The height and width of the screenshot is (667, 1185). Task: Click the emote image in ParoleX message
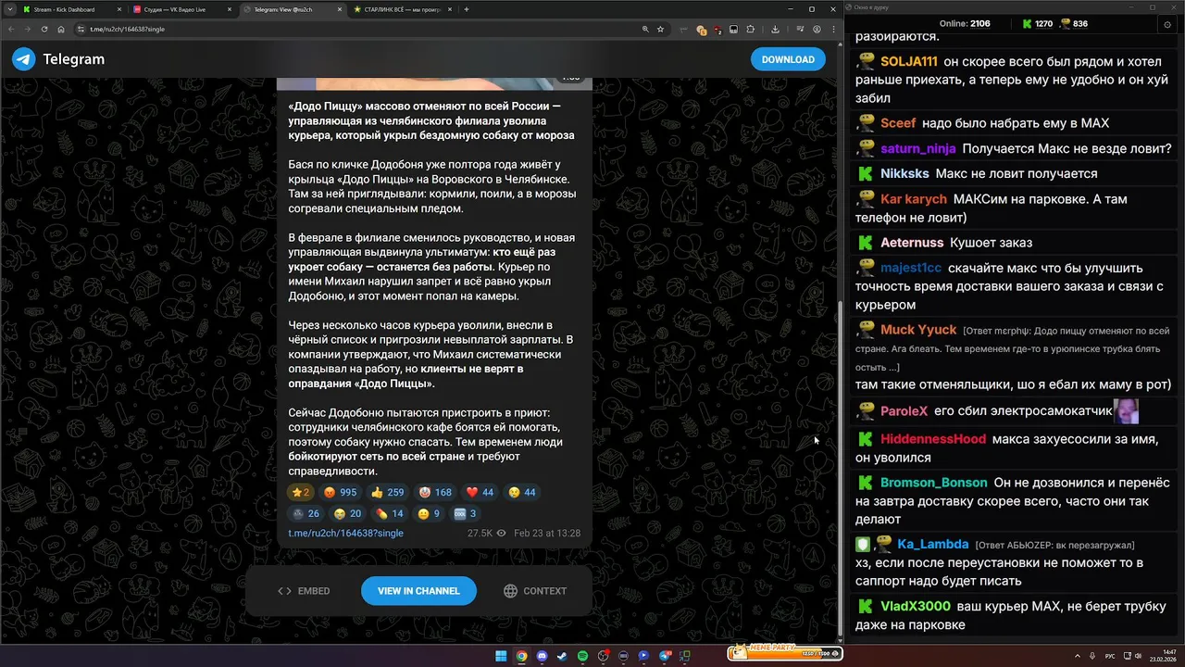tap(1126, 410)
